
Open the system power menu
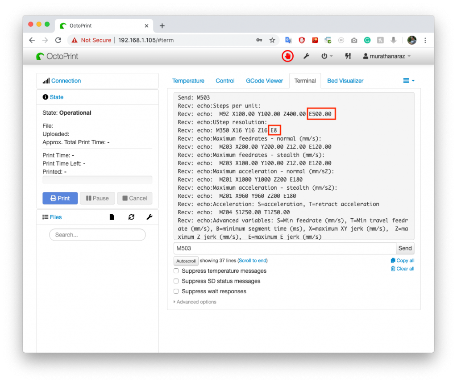[327, 56]
